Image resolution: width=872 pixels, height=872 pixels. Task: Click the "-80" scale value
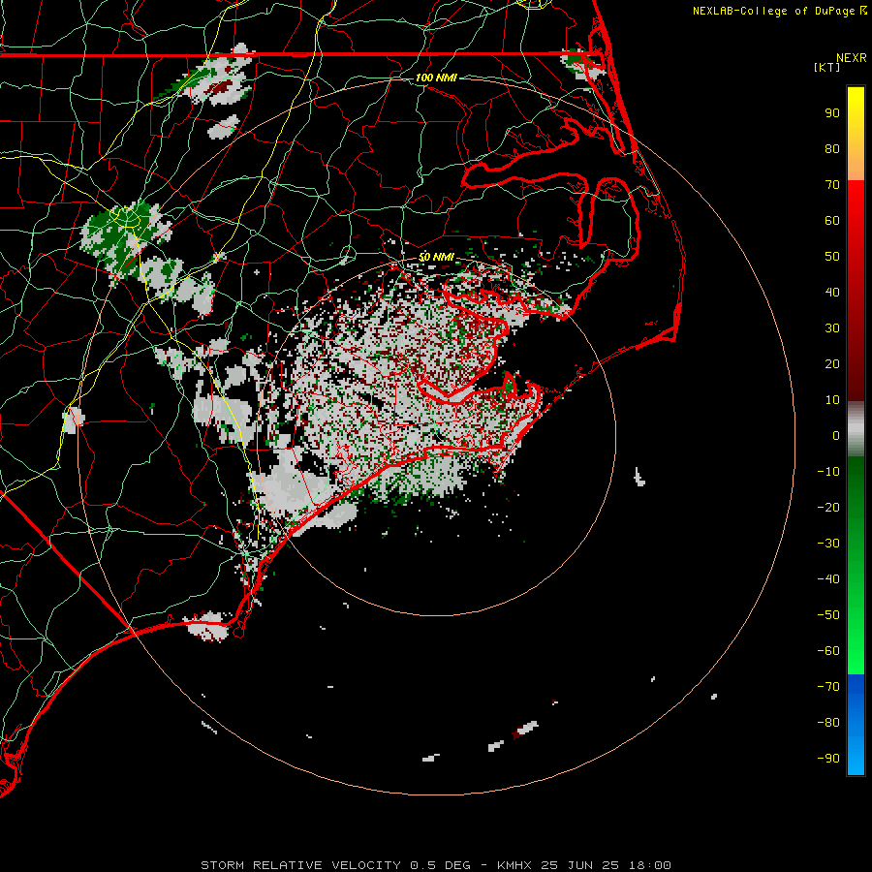pyautogui.click(x=828, y=723)
